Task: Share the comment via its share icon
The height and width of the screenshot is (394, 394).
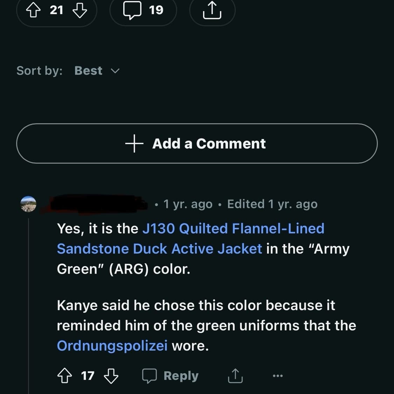Action: click(235, 376)
